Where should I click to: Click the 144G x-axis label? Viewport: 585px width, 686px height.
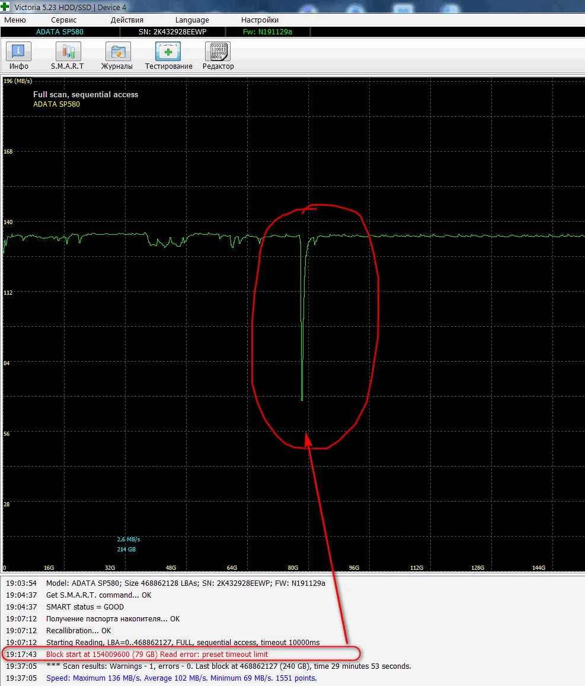pos(539,567)
